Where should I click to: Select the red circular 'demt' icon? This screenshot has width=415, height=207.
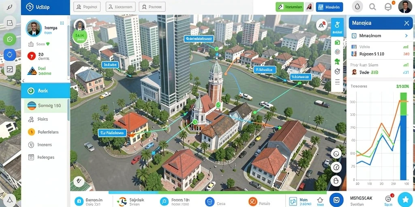[32, 56]
